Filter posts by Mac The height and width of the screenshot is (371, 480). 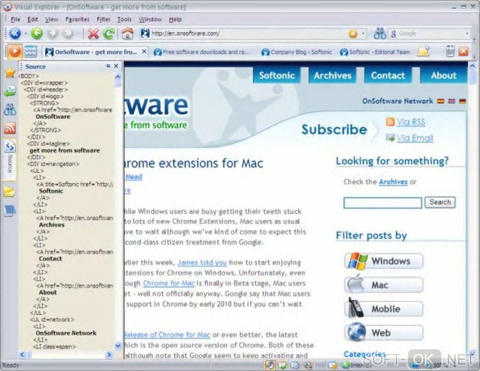[x=384, y=285]
